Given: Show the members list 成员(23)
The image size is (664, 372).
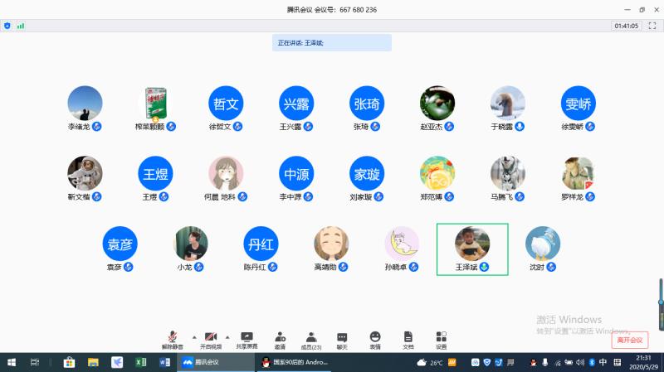Looking at the screenshot, I should [x=311, y=338].
